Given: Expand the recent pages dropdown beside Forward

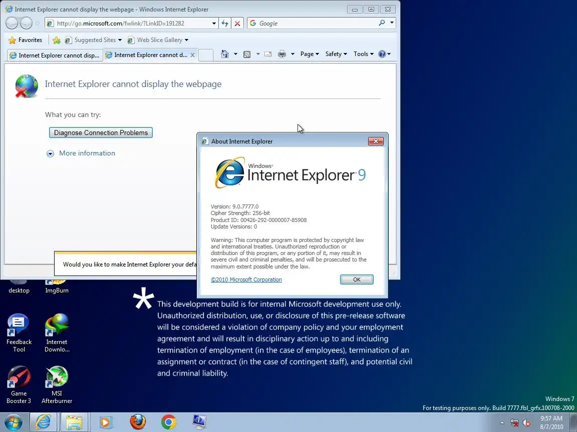Looking at the screenshot, I should coord(37,23).
